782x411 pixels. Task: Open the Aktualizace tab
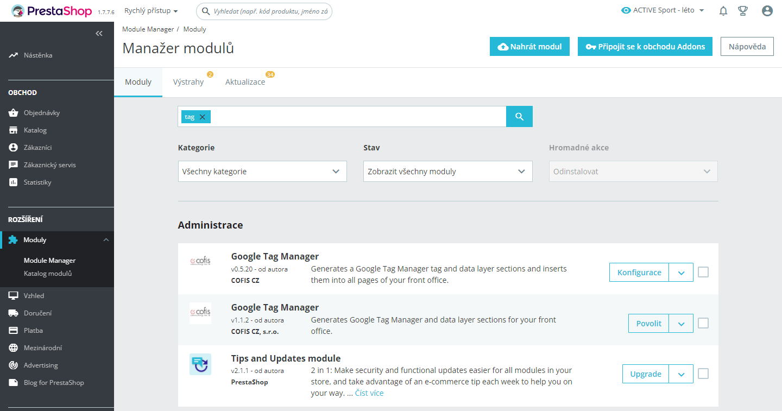pos(245,83)
